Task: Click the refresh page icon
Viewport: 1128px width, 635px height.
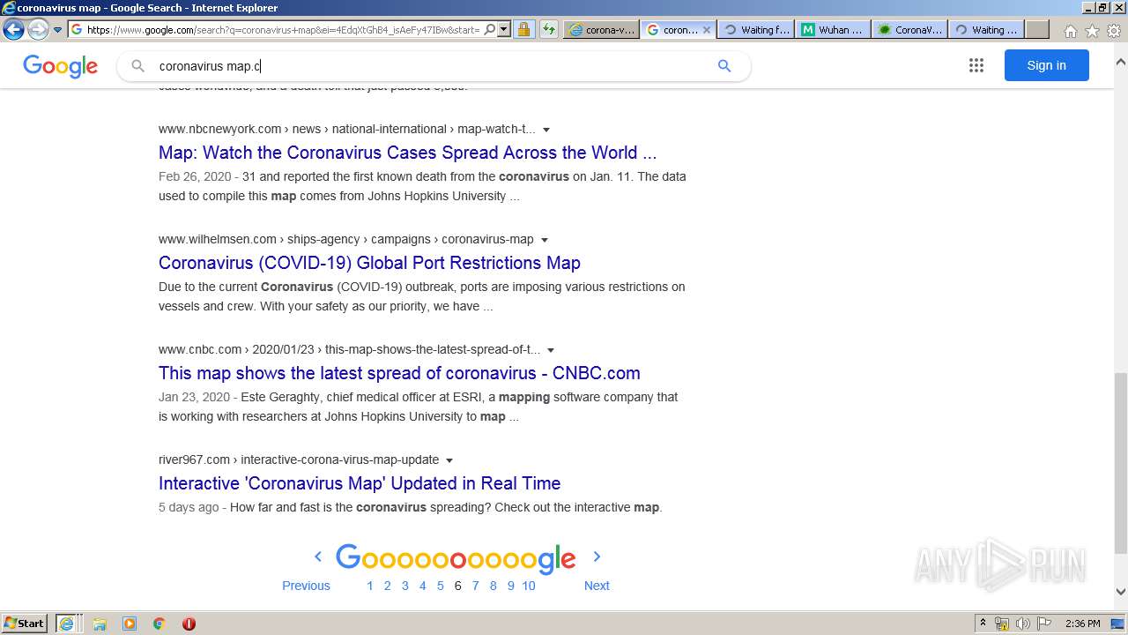Action: (549, 29)
